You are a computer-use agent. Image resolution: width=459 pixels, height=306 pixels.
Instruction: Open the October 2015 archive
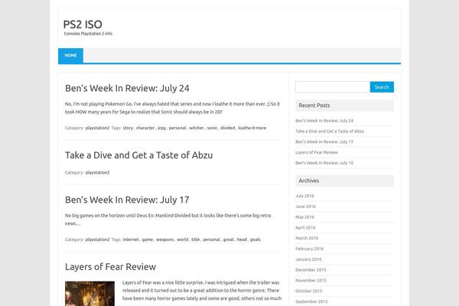coord(309,291)
